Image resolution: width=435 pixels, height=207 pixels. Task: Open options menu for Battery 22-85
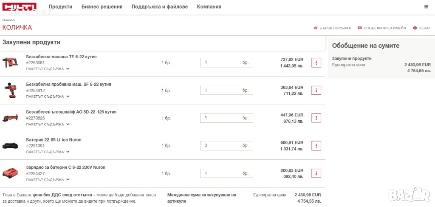coord(316,145)
